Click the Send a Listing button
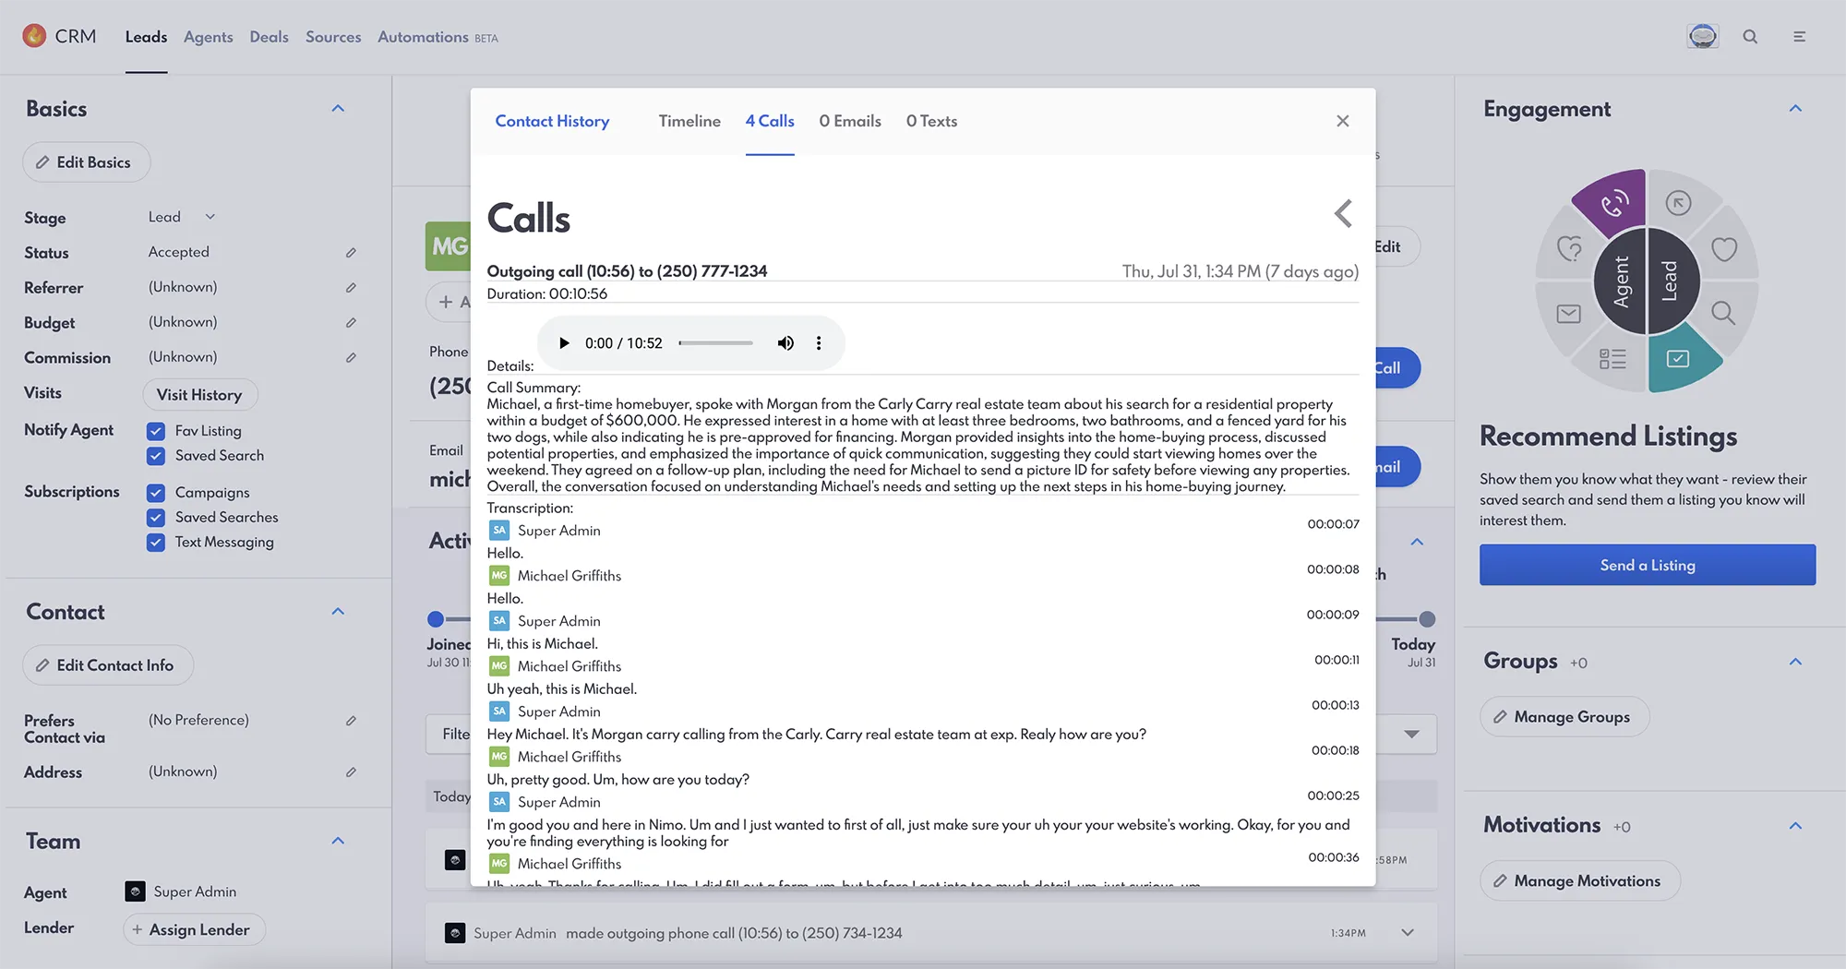Screen dimensions: 1846x969 click(x=1647, y=565)
